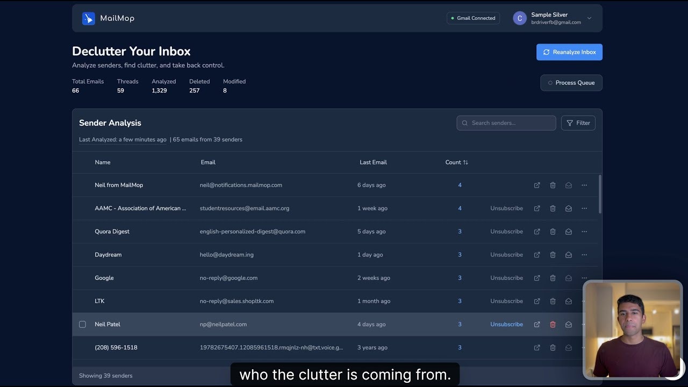Open more options for AAMC row
This screenshot has height=387, width=688.
click(584, 208)
